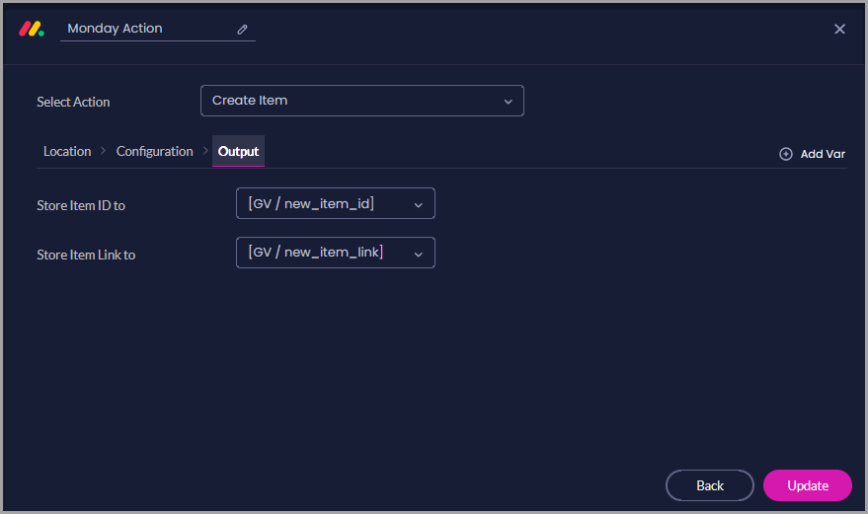The width and height of the screenshot is (868, 514).
Task: Select the Output tab
Action: (238, 151)
